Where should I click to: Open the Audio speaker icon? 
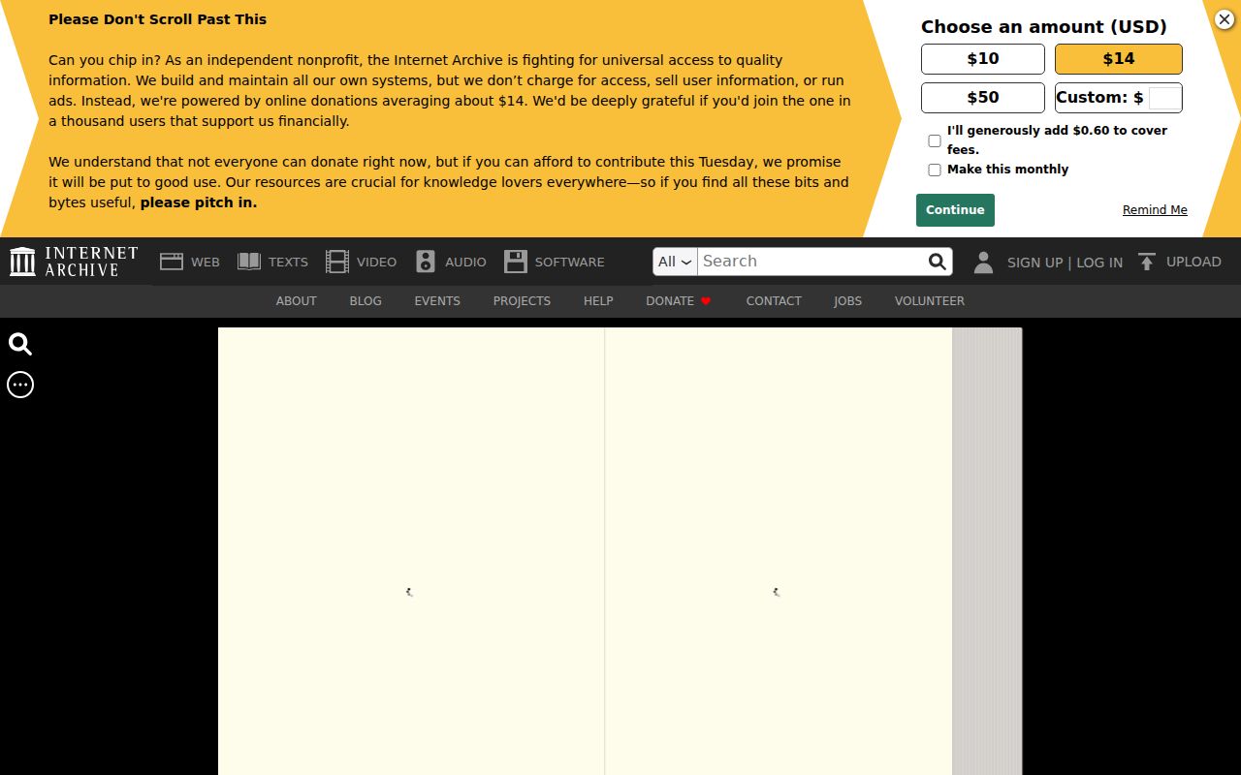(426, 262)
